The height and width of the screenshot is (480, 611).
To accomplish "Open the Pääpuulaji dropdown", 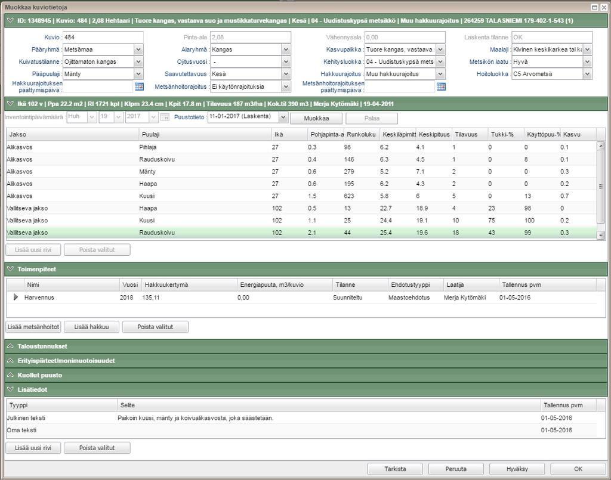I will click(138, 73).
